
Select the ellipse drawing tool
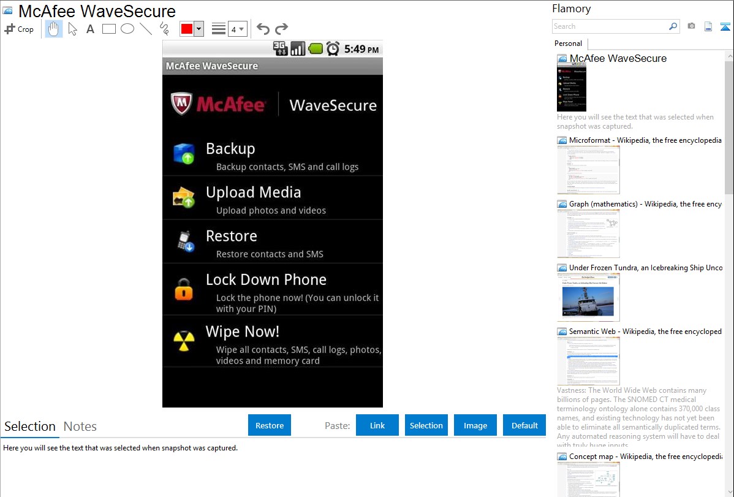pos(127,29)
